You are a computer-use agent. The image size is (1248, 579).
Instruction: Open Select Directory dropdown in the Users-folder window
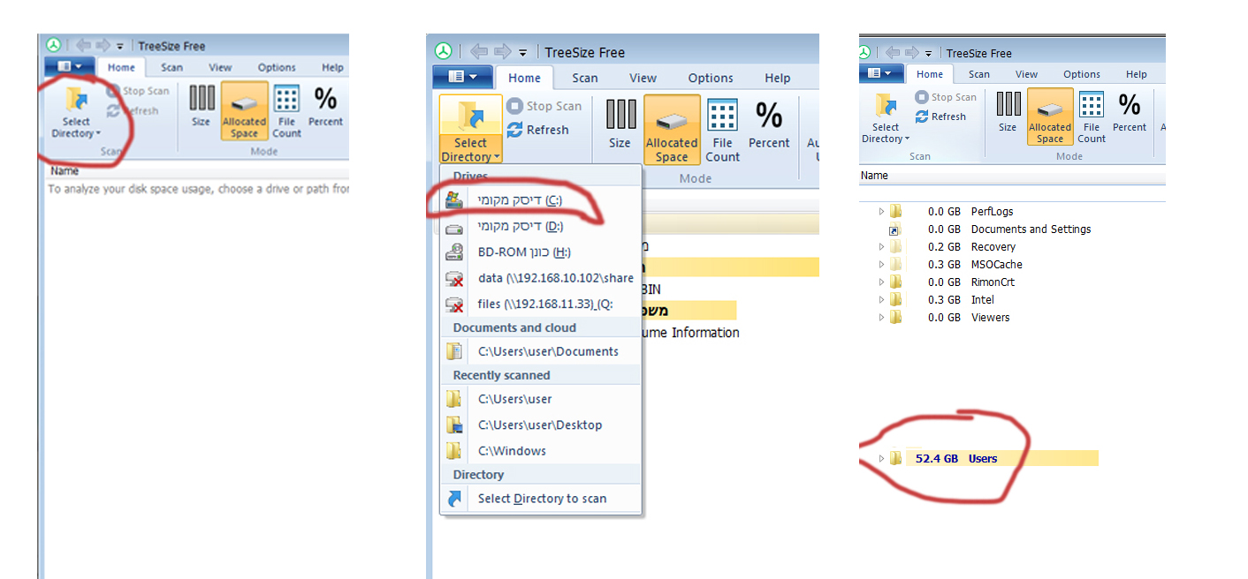coord(886,117)
